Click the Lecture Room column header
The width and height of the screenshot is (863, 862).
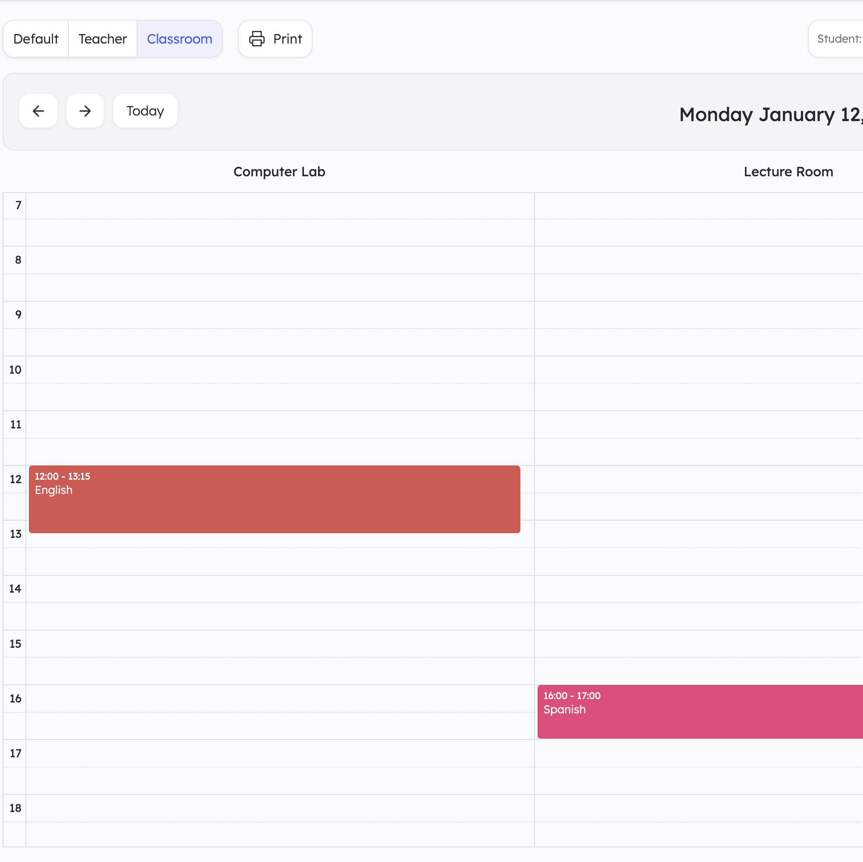(788, 172)
